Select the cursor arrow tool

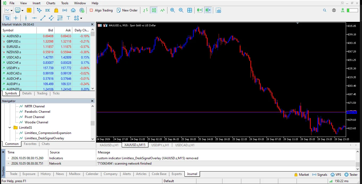click(x=7, y=18)
